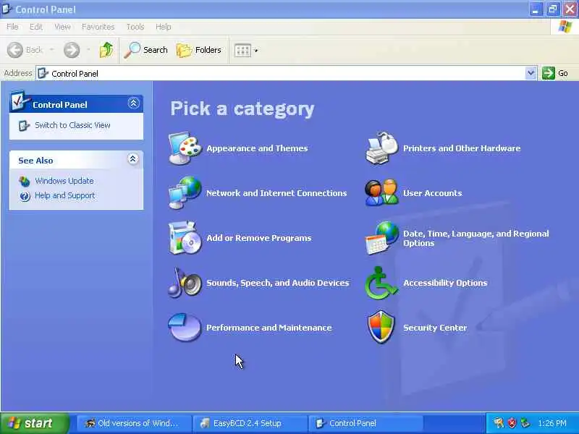Open the Favorites menu
Viewport: 579px width, 434px height.
pos(98,27)
